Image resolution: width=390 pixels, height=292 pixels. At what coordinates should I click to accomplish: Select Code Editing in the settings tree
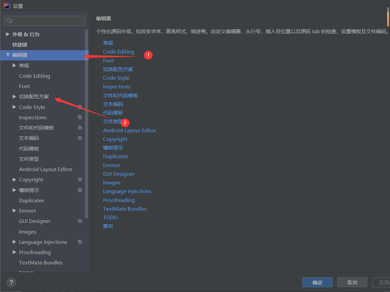pyautogui.click(x=35, y=76)
